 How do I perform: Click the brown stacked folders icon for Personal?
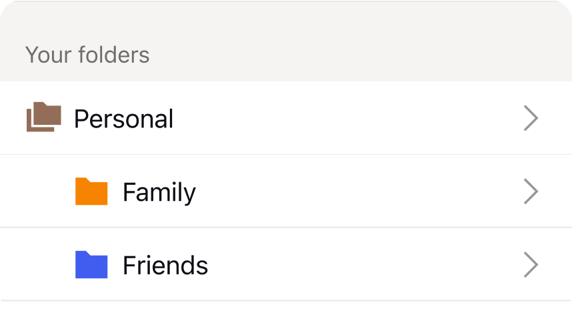point(44,117)
